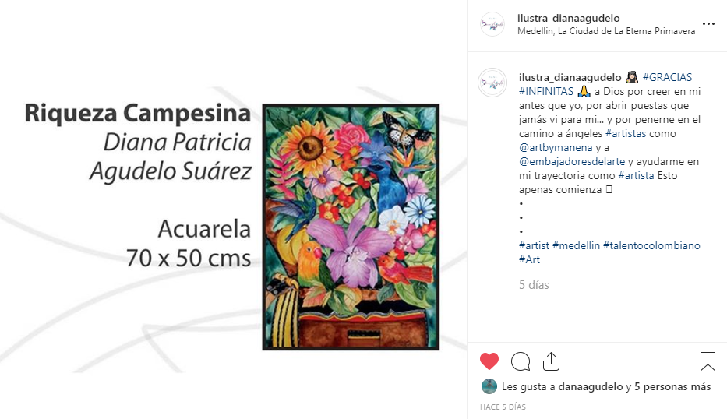Open the #INFINITAS hashtag
This screenshot has height=419, width=727.
[x=546, y=91]
